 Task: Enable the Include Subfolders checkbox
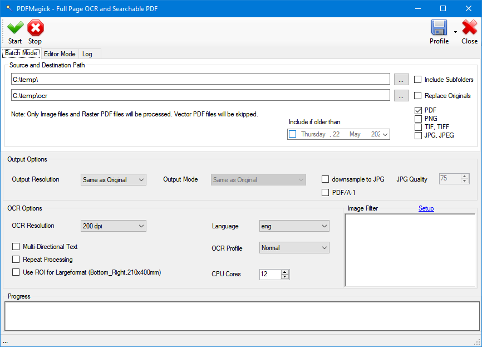417,79
